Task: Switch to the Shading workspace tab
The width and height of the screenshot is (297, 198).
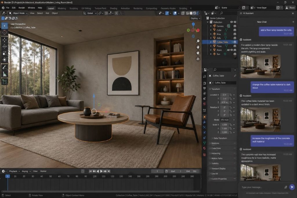Action: click(113, 8)
